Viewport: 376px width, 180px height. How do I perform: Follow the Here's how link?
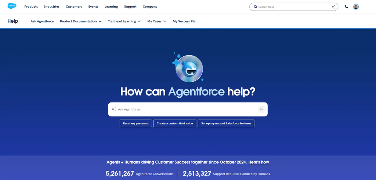coord(259,162)
